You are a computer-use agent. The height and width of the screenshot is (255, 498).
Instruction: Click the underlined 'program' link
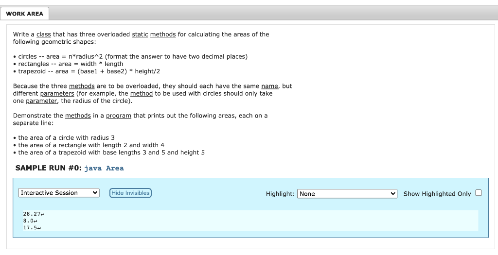coord(119,116)
